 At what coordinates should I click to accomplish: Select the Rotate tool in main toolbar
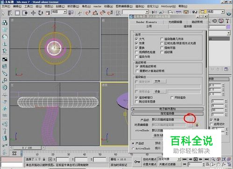click(x=41, y=13)
